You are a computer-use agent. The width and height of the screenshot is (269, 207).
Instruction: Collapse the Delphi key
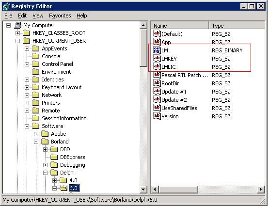pyautogui.click(x=45, y=173)
